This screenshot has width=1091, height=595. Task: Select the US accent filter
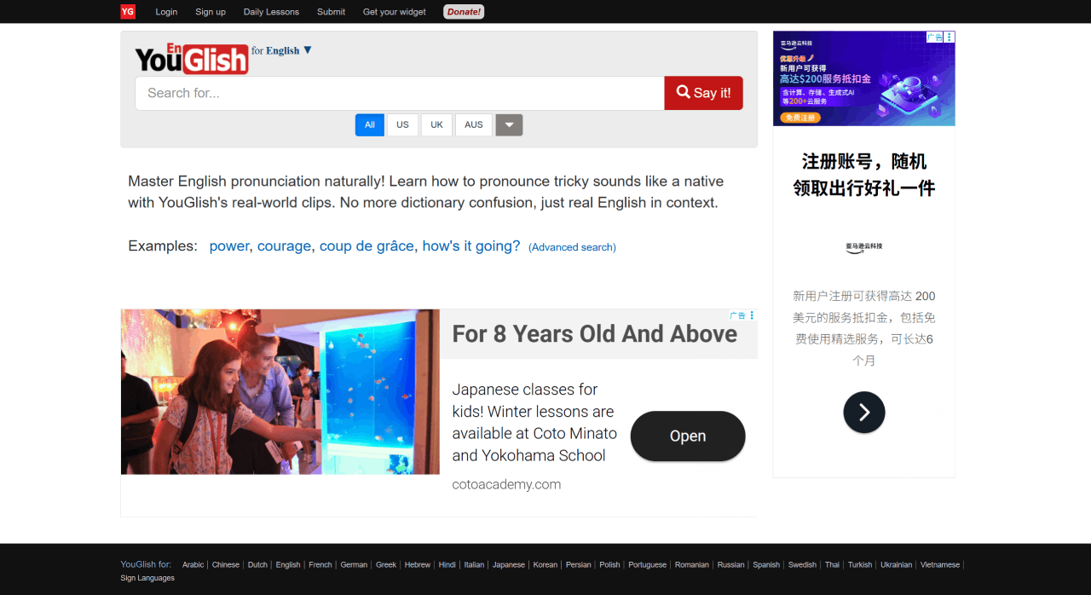(401, 124)
